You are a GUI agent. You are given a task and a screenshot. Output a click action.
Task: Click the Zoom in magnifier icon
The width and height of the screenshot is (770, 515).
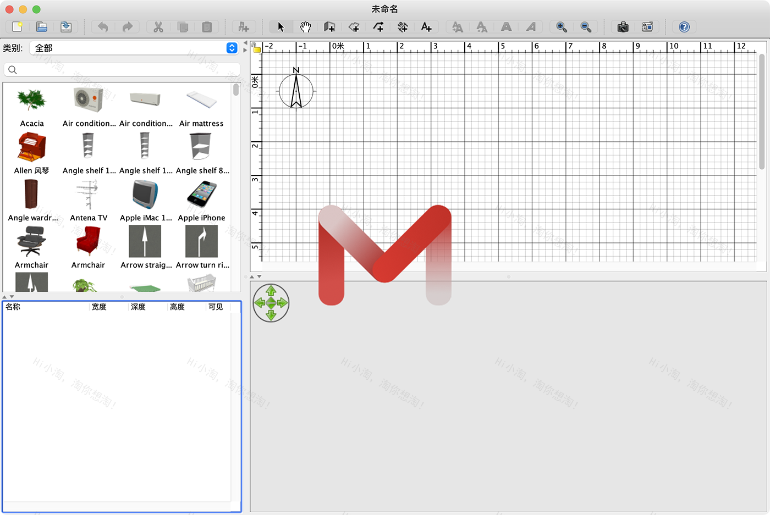(x=562, y=27)
